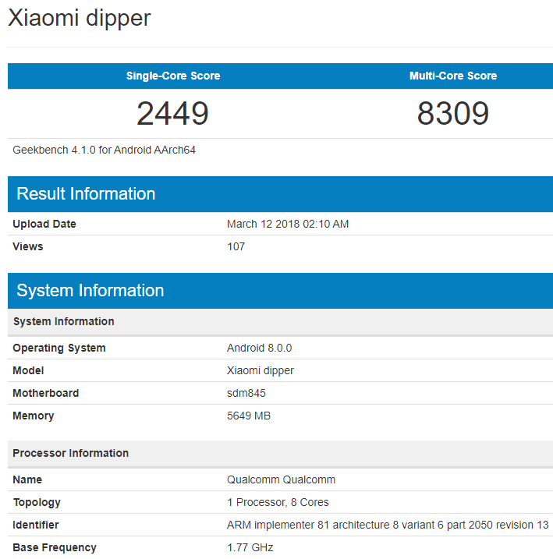Viewport: 553px width, 559px height.
Task: Click the 'Motherboard' label
Action: coord(46,393)
